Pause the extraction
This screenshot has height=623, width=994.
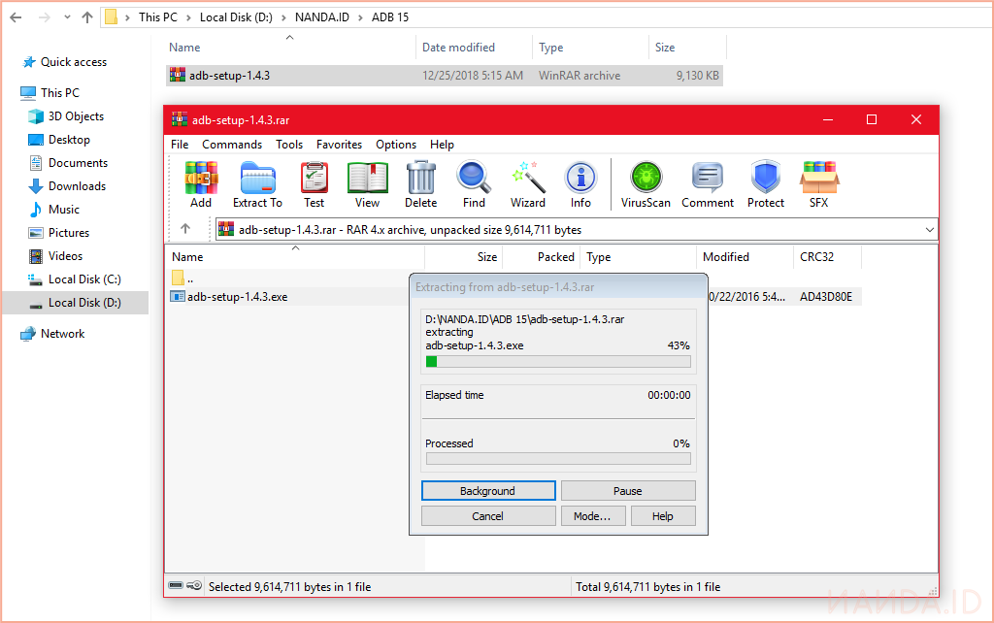(x=628, y=491)
